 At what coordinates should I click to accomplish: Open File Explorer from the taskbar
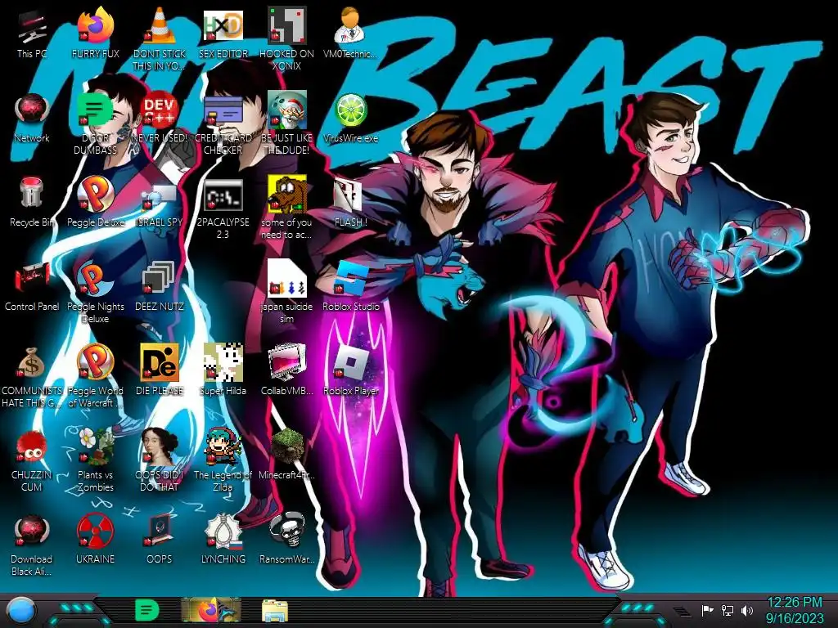275,611
